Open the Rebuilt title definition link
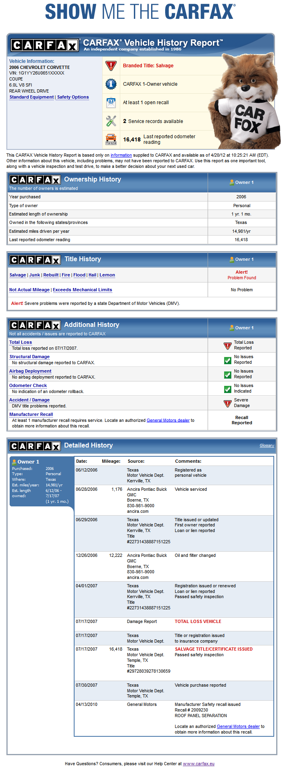The height and width of the screenshot is (768, 281). point(51,275)
